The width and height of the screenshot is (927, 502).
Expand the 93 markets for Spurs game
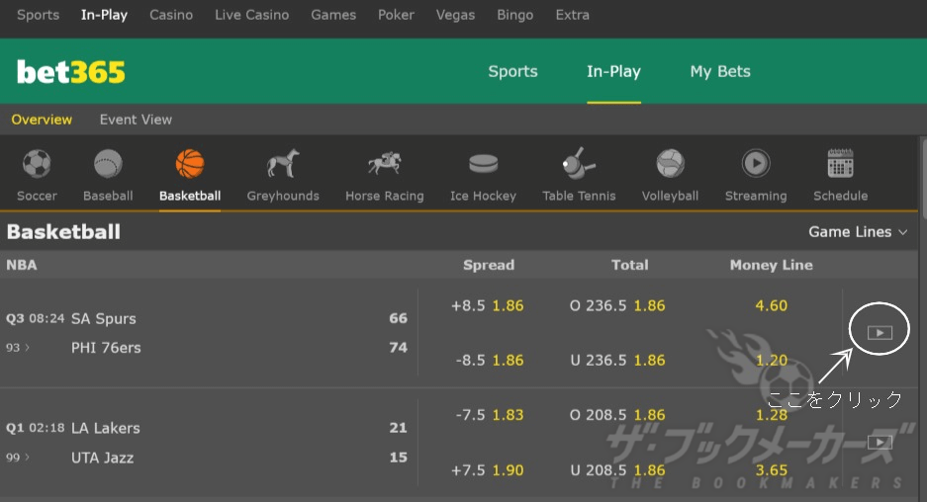[x=17, y=347]
